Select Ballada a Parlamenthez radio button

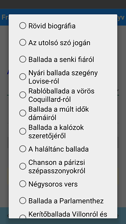point(23,201)
